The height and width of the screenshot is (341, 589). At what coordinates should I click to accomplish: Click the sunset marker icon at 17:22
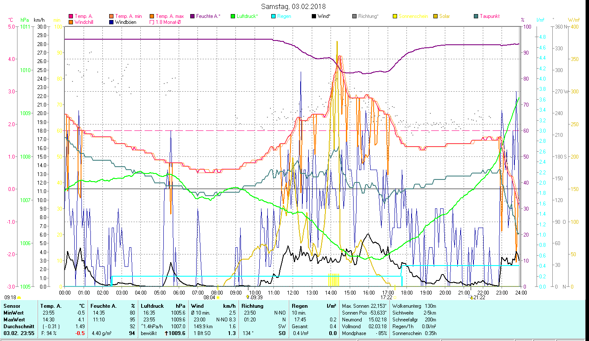pos(395,298)
